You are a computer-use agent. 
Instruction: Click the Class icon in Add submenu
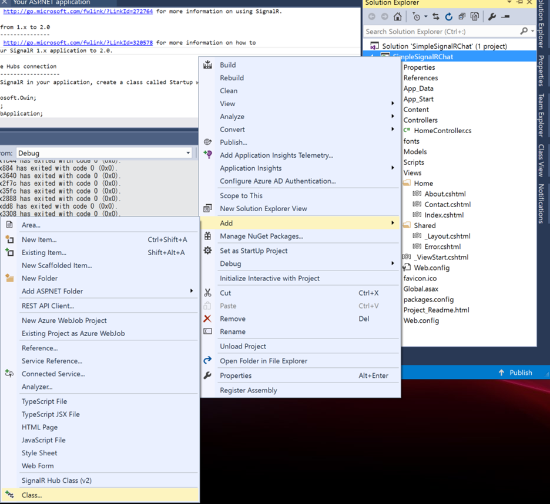coord(9,495)
